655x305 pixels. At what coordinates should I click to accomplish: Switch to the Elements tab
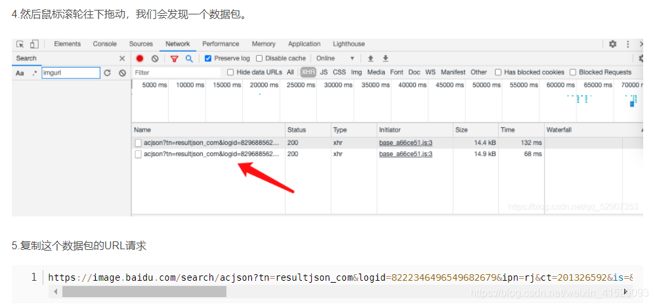point(67,44)
